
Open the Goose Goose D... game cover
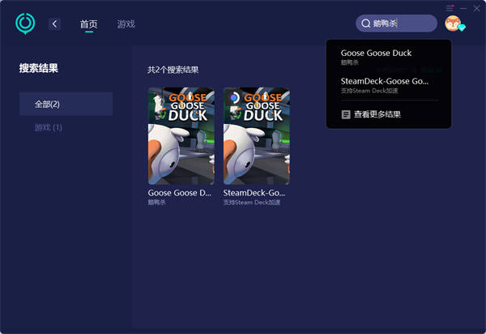(181, 136)
